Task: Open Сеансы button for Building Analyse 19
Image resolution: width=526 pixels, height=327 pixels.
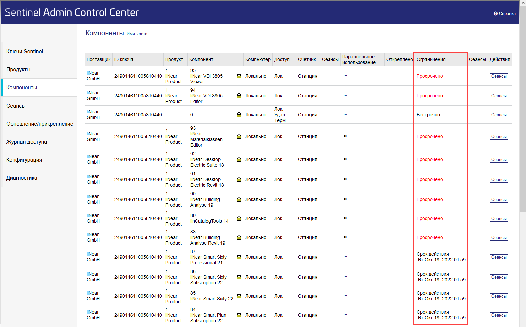Action: 499,200
